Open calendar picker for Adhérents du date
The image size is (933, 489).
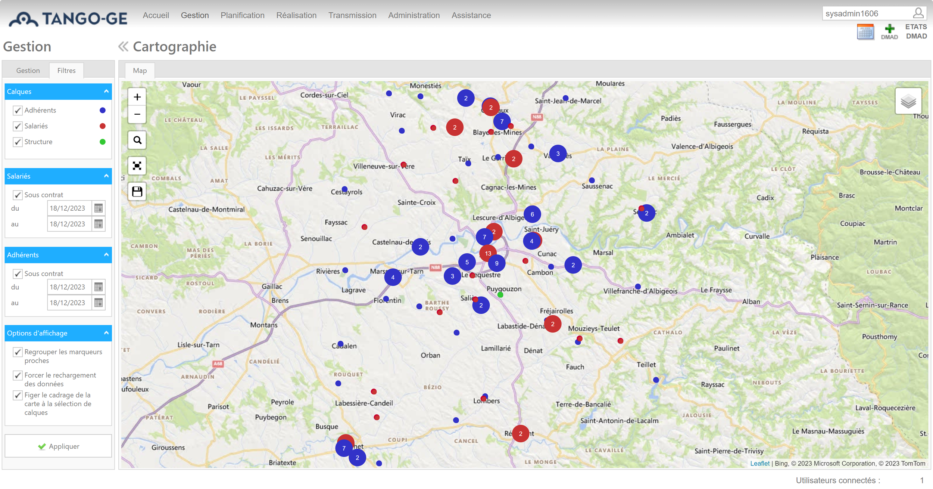pos(99,287)
